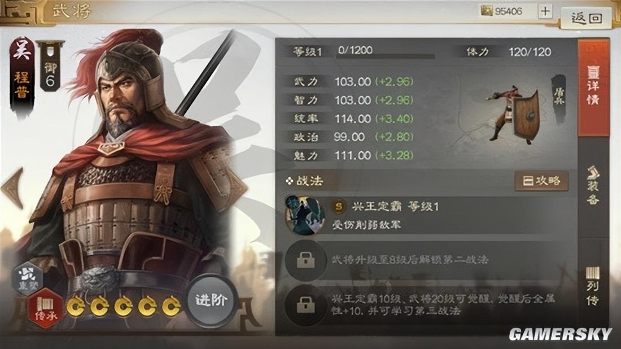Open the 列传 biography tab

pyautogui.click(x=593, y=286)
